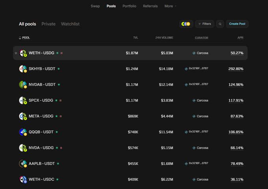Click the 117.91% APR value

(236, 100)
